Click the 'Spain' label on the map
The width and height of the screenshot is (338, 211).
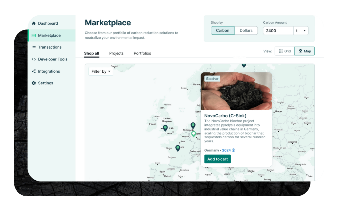click(162, 171)
